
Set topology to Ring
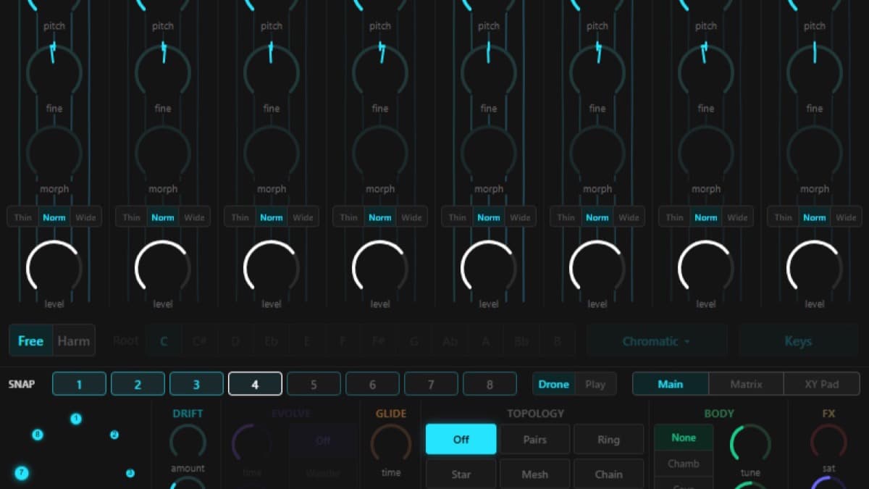click(608, 439)
